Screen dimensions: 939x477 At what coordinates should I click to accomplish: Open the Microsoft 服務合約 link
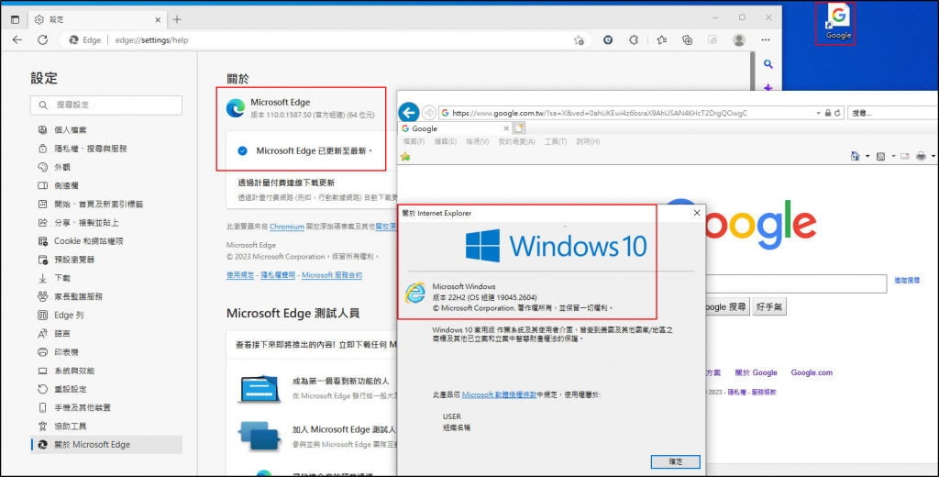332,275
